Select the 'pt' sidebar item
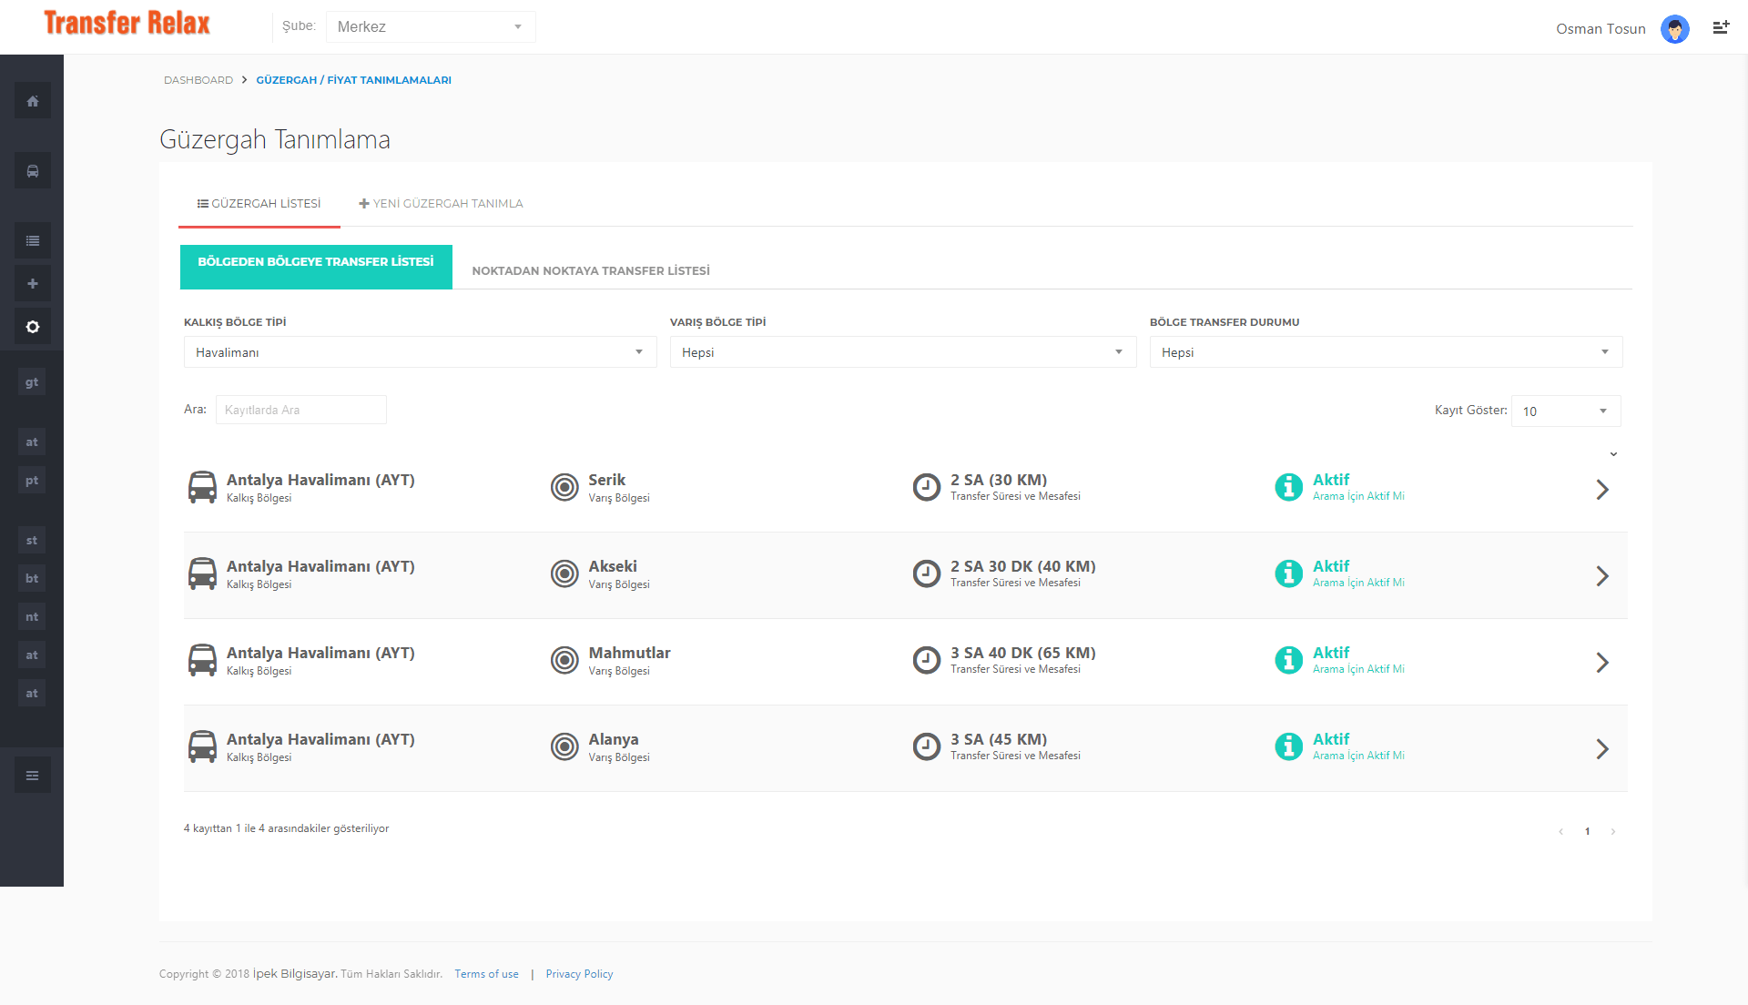The height and width of the screenshot is (1005, 1748). click(x=32, y=481)
